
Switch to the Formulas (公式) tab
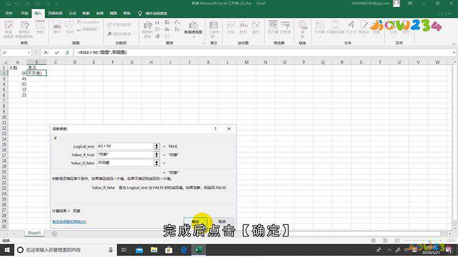pos(73,13)
